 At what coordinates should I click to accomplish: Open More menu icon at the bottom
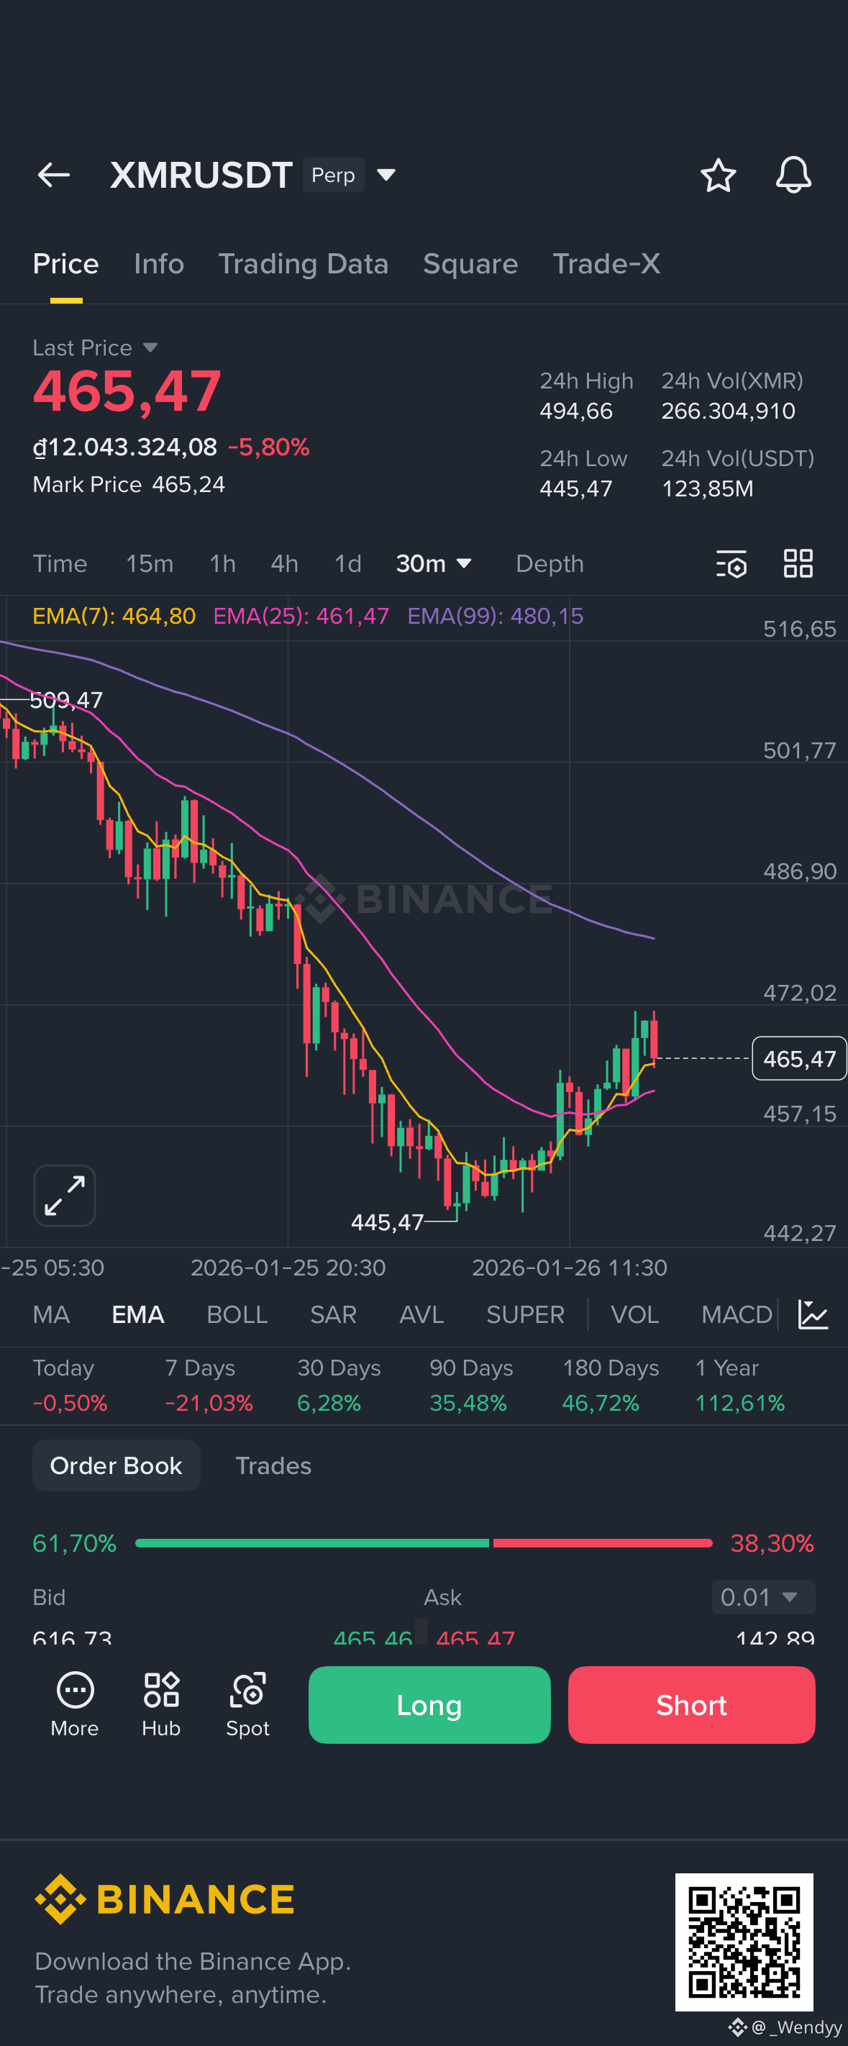(x=75, y=1704)
